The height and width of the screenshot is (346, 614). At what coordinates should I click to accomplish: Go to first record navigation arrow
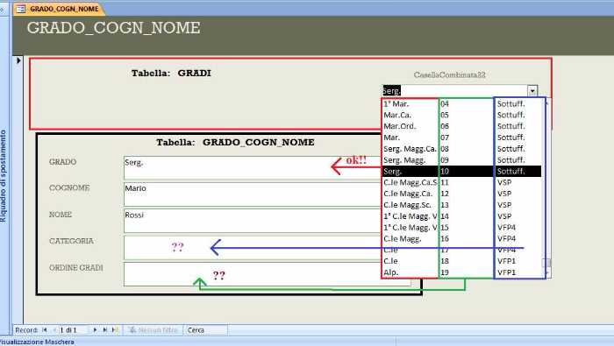(45, 330)
